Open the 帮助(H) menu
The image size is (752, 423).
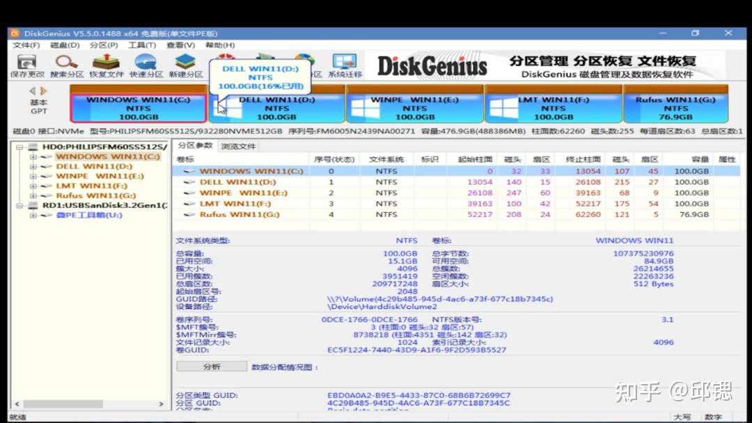219,45
